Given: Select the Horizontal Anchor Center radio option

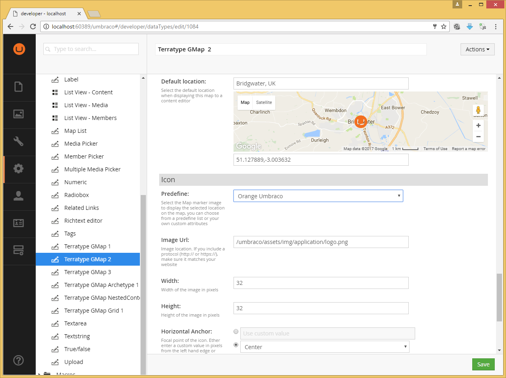Looking at the screenshot, I should coord(236,345).
